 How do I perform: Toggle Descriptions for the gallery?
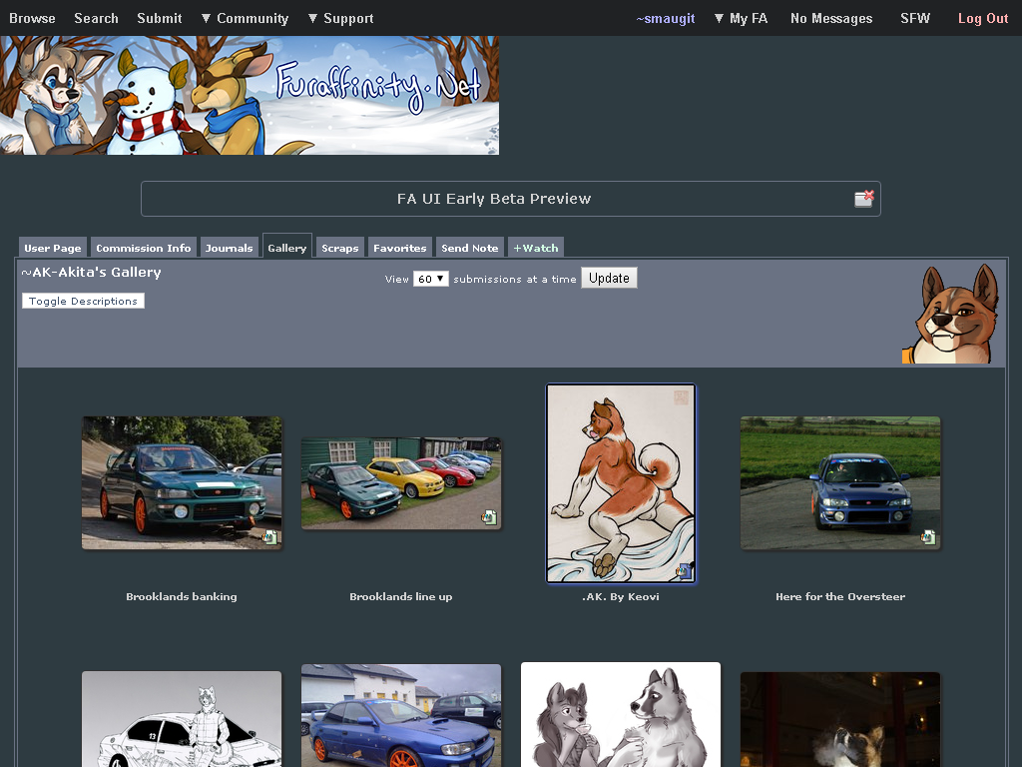coord(83,301)
